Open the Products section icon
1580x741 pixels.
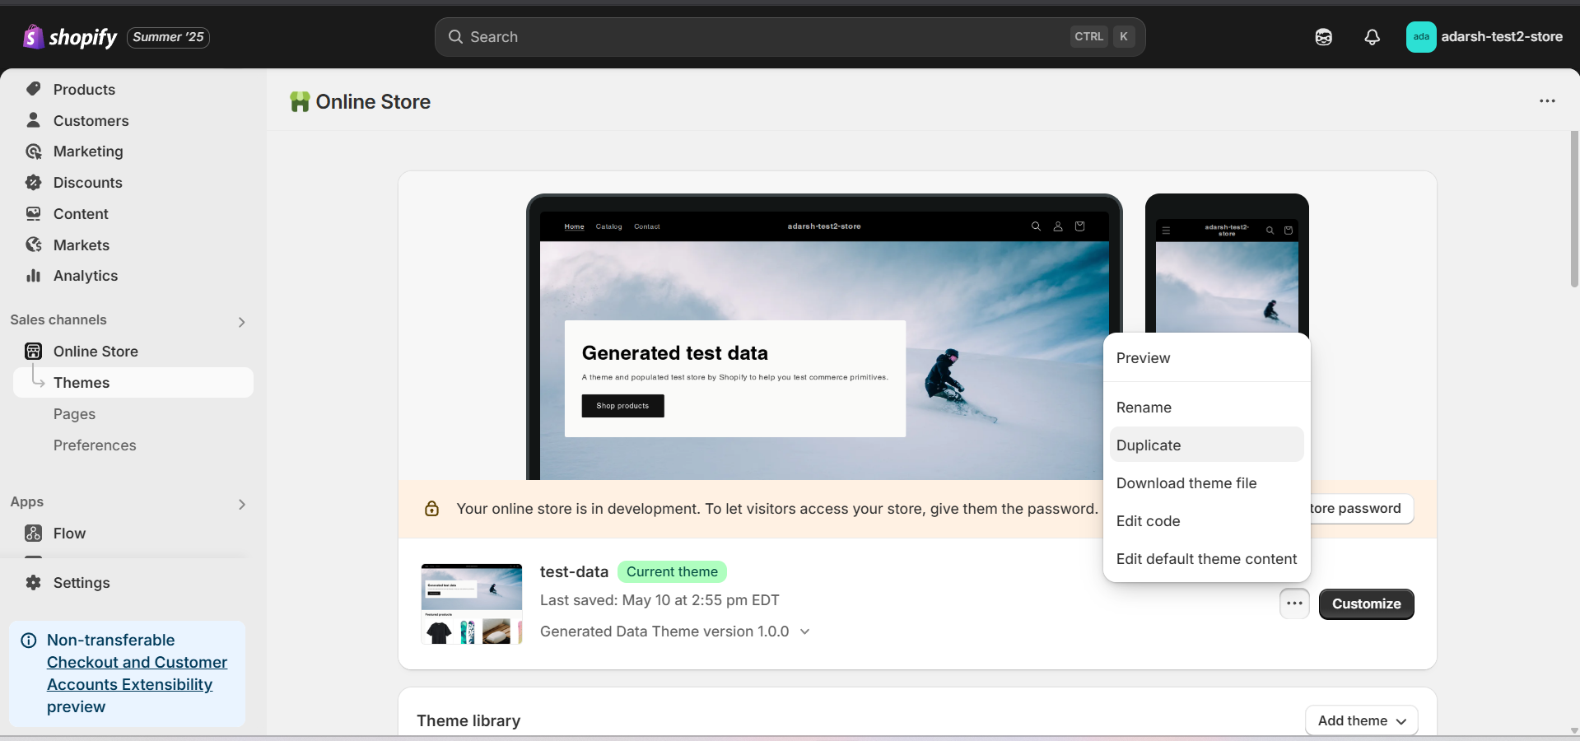(x=32, y=89)
